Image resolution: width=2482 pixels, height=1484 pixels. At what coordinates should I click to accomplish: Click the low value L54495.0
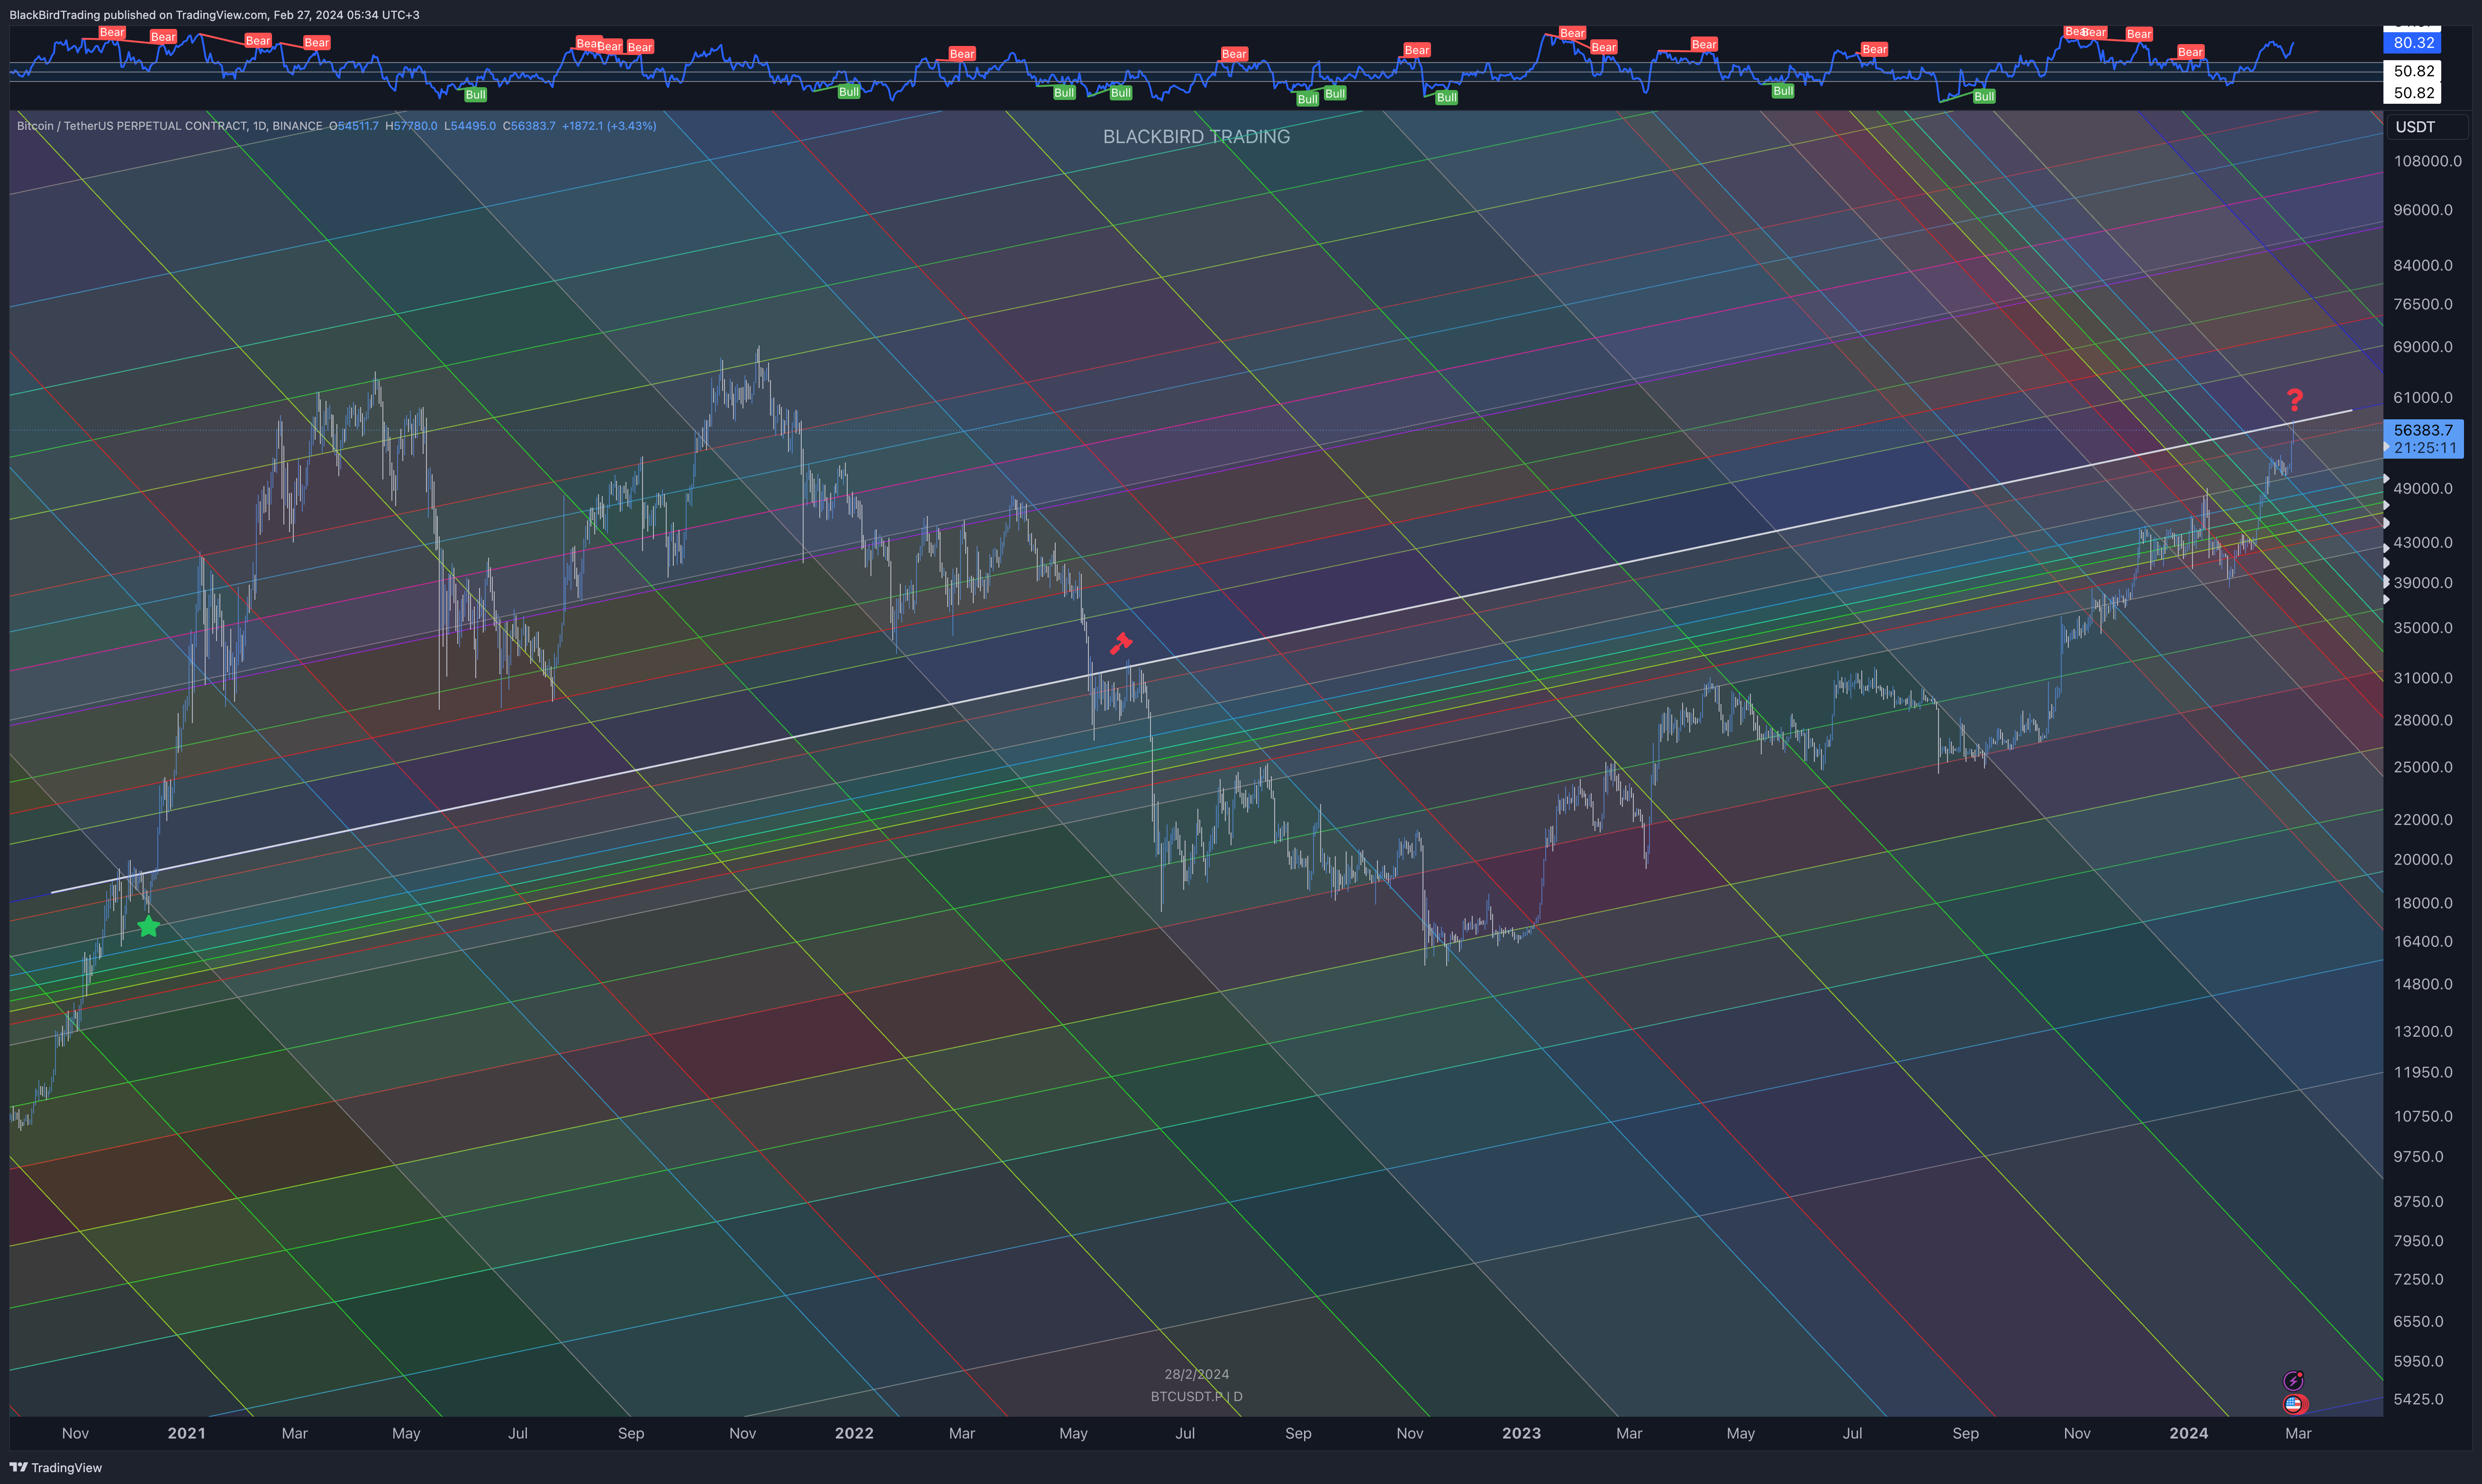(x=470, y=126)
